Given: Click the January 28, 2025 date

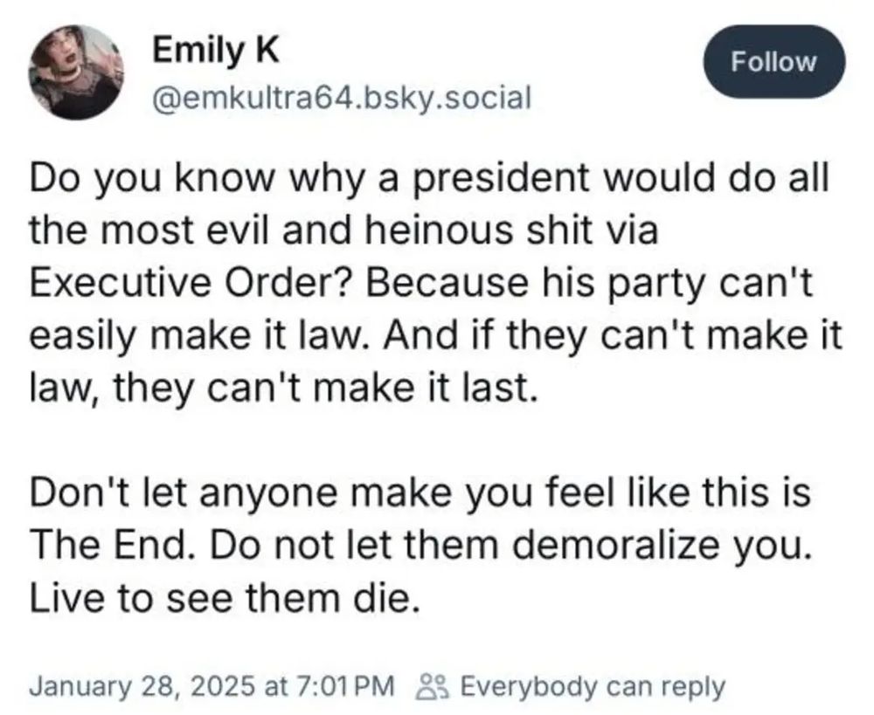Looking at the screenshot, I should click(145, 686).
